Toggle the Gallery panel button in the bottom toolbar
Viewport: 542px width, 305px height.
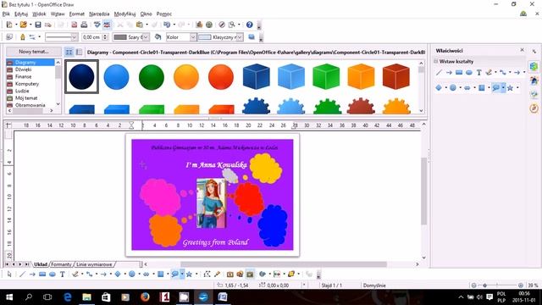(250, 274)
